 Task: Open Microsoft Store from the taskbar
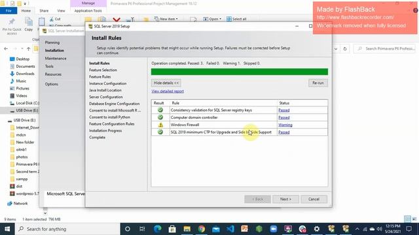click(x=172, y=229)
